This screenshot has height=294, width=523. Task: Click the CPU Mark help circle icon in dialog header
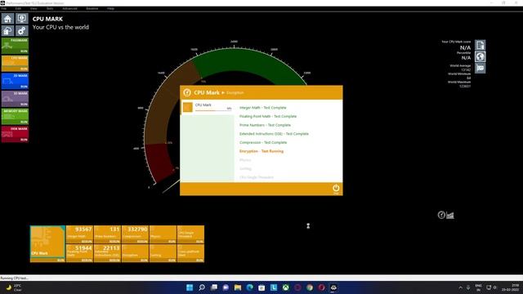click(187, 92)
